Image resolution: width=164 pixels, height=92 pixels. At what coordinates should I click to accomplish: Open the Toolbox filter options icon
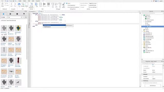point(26,17)
